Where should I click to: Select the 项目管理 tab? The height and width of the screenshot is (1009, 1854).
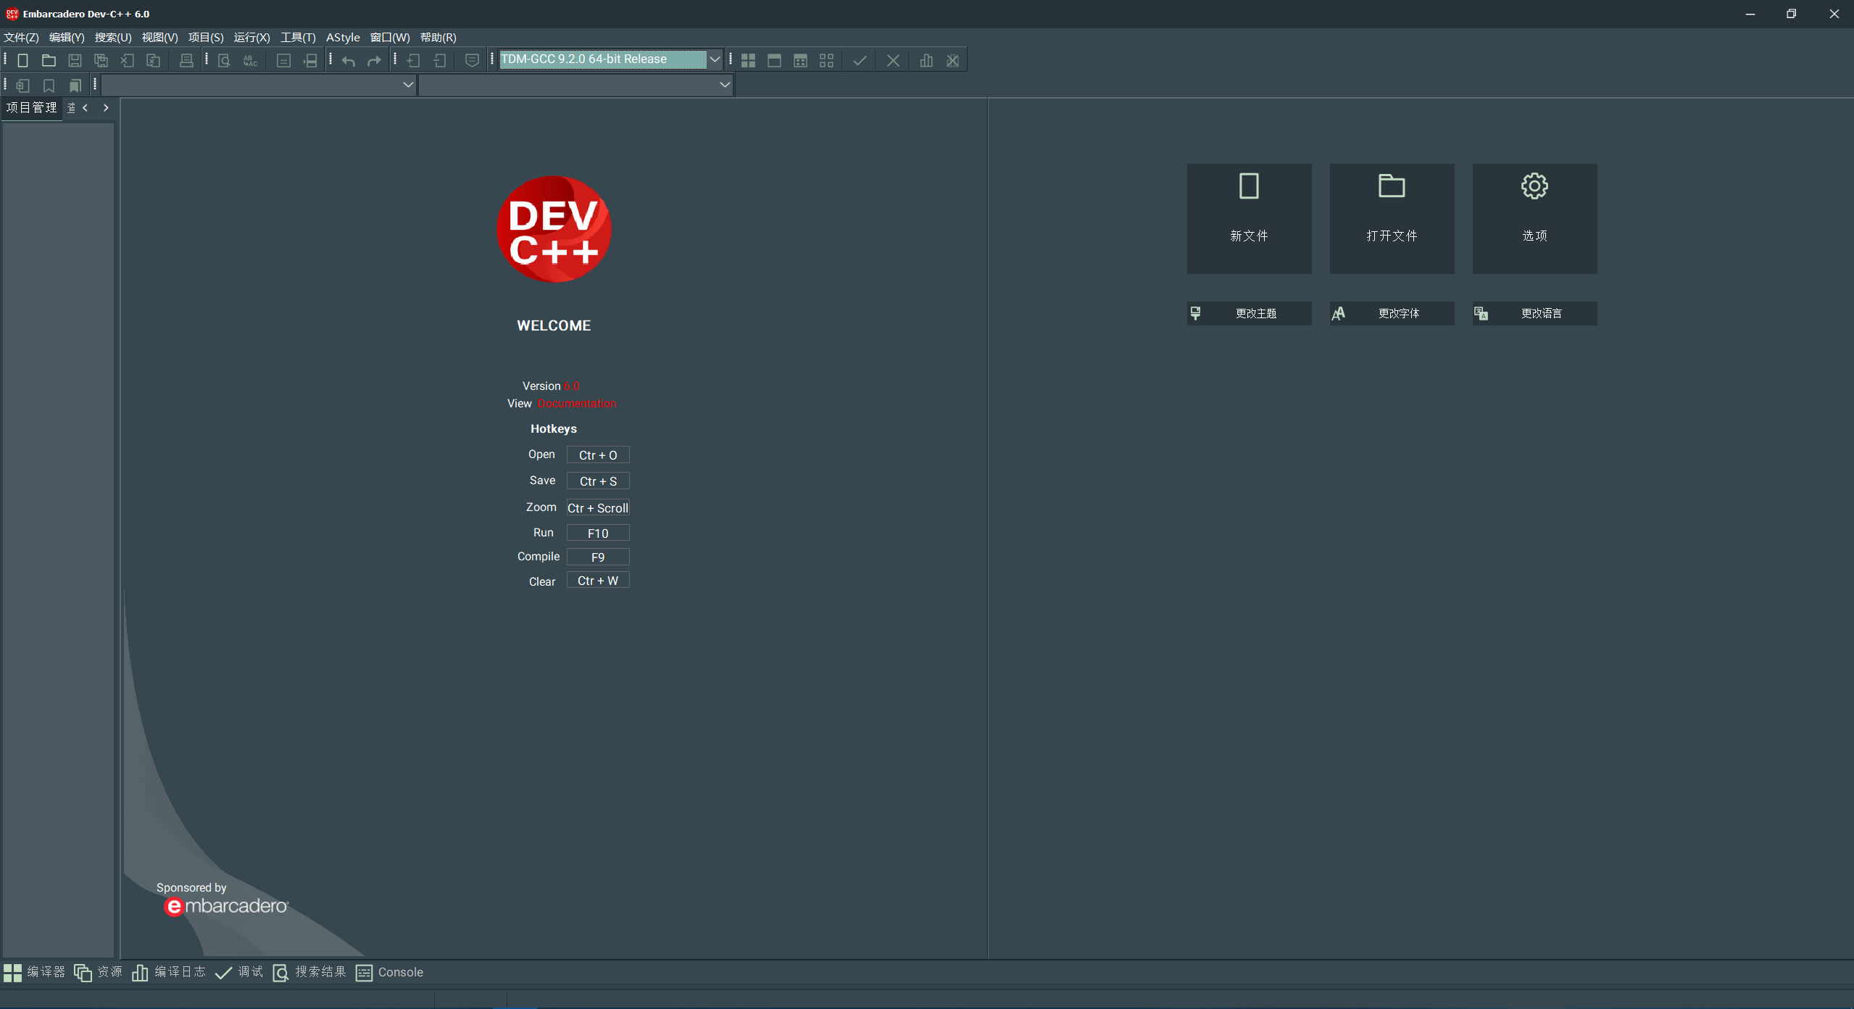pos(31,108)
